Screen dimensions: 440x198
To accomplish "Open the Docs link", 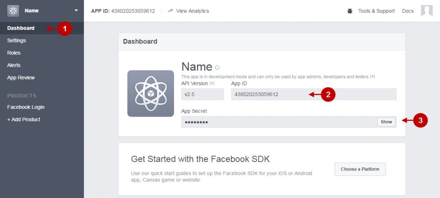I will tap(408, 11).
